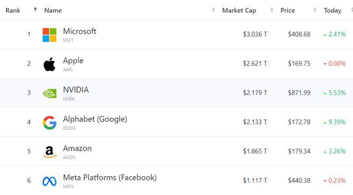Sort the table by Price arrows
The image size is (353, 195).
click(x=314, y=10)
